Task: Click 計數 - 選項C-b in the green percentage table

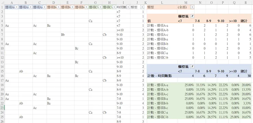Action: [x=158, y=117]
